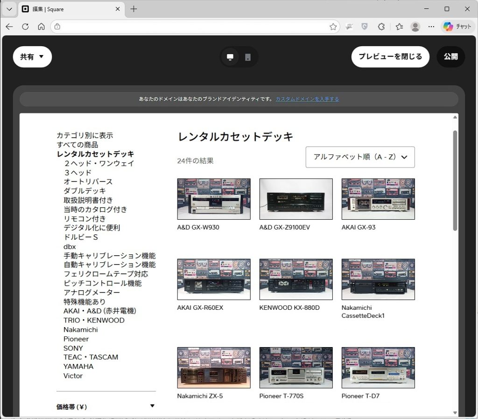This screenshot has height=419, width=478.
Task: Open the browser extensions icon
Action: (x=381, y=27)
